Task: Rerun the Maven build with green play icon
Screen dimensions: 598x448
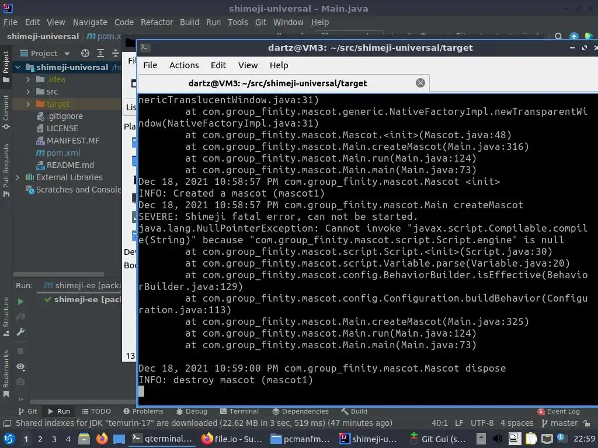Action: [20, 302]
